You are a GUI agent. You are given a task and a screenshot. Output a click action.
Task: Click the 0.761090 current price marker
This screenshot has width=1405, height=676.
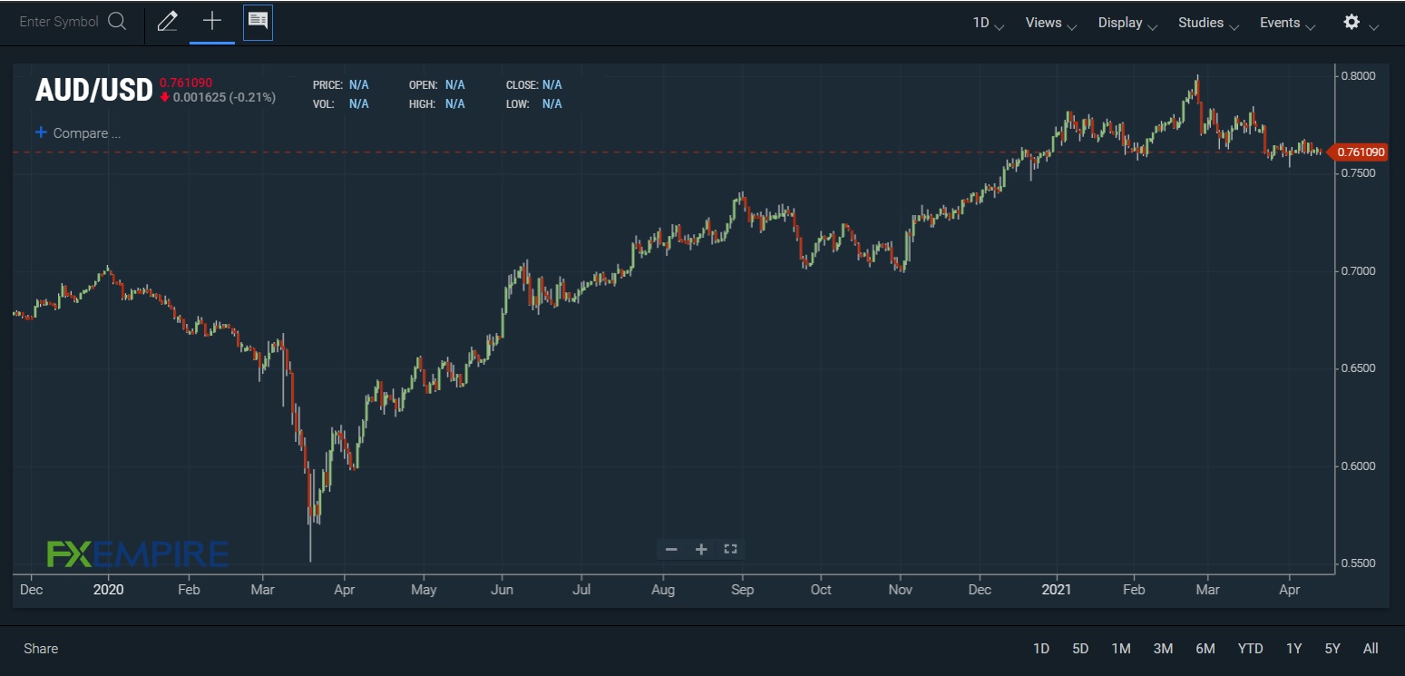point(1359,152)
